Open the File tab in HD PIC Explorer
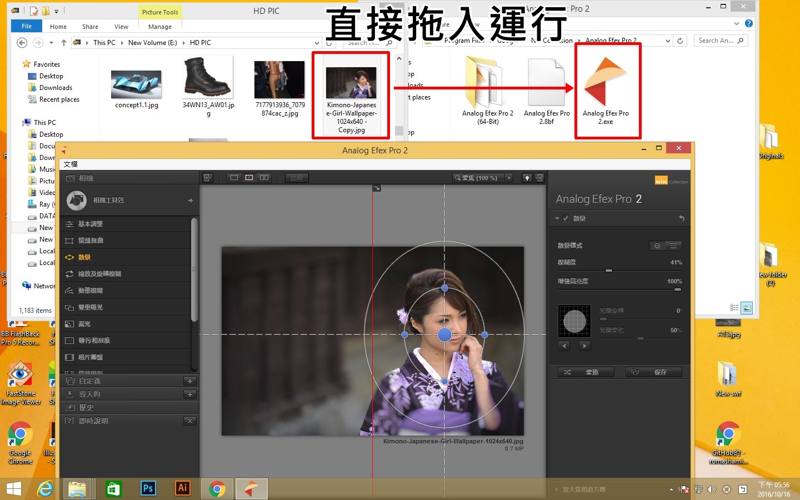 27,26
